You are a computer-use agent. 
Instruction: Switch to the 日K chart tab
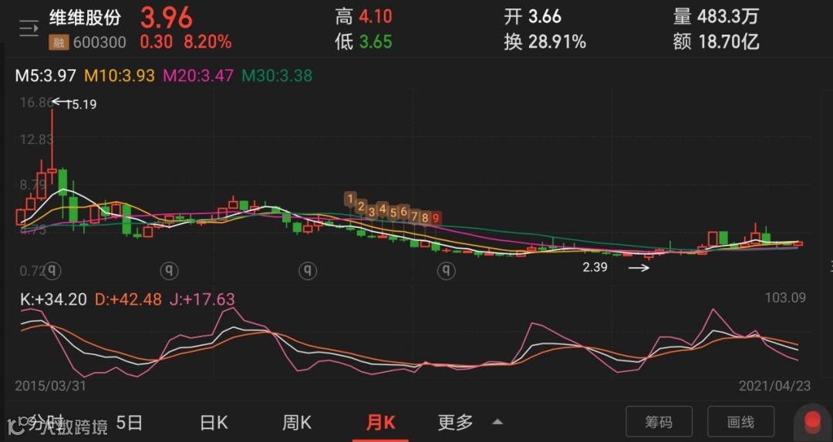point(214,423)
